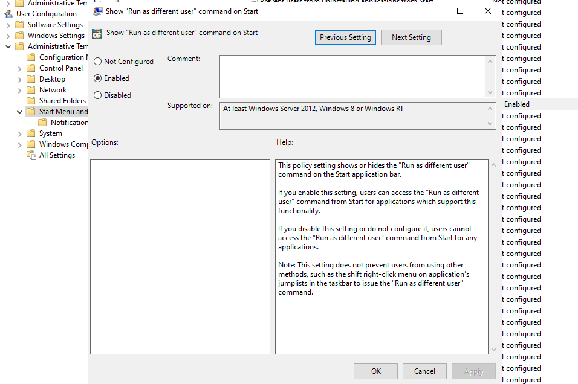
Task: Click the User Configuration icon
Action: tap(8, 14)
